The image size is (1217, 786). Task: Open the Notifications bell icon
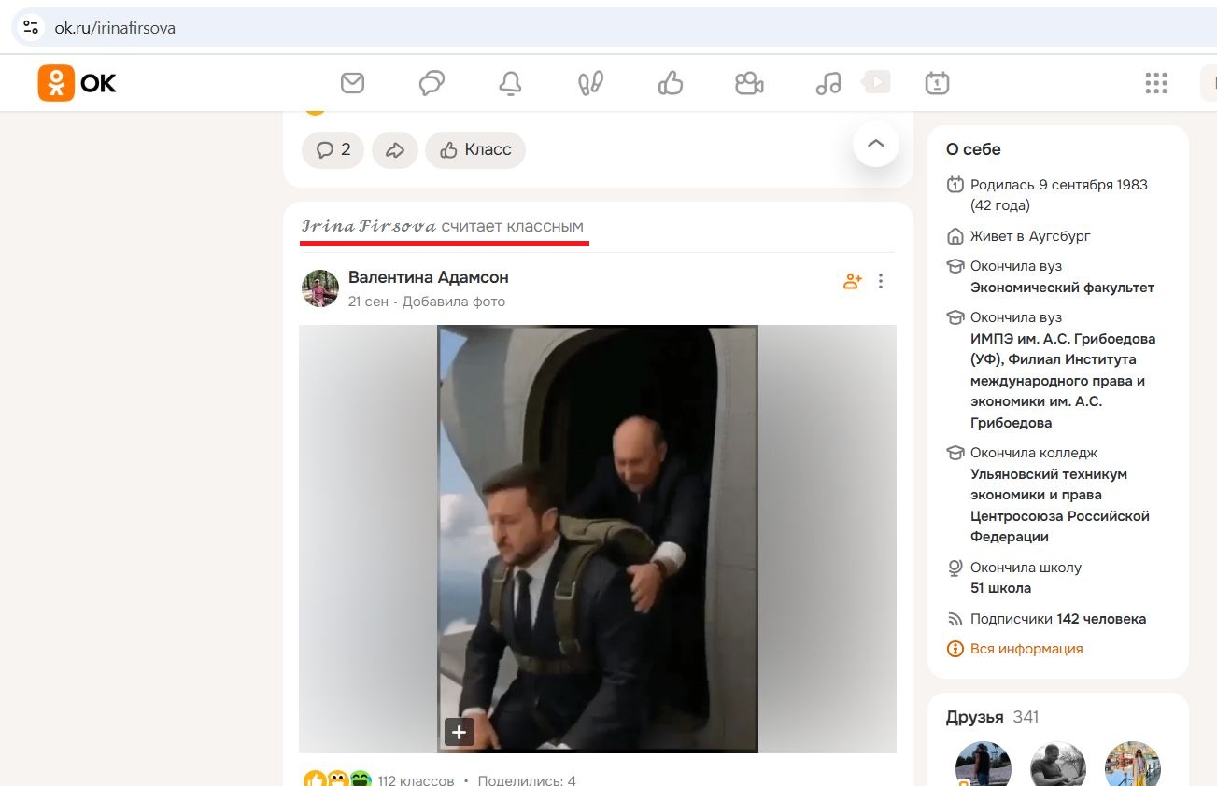coord(509,82)
